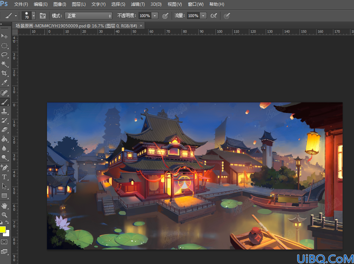Open the 3D(D) menu

point(156,4)
